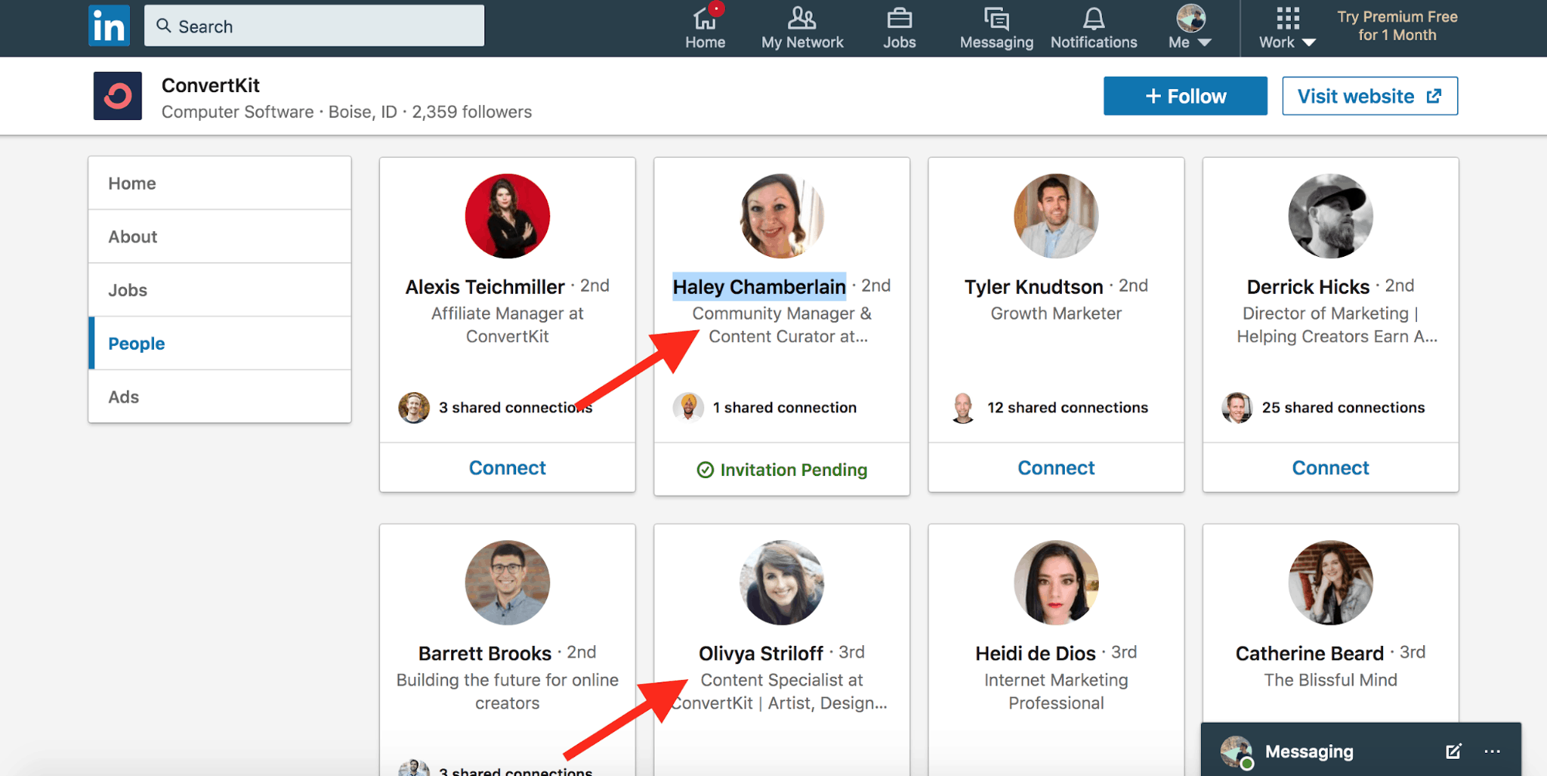Screen dimensions: 1547x776
Task: Click the Barrett Brooks name link
Action: [x=485, y=654]
